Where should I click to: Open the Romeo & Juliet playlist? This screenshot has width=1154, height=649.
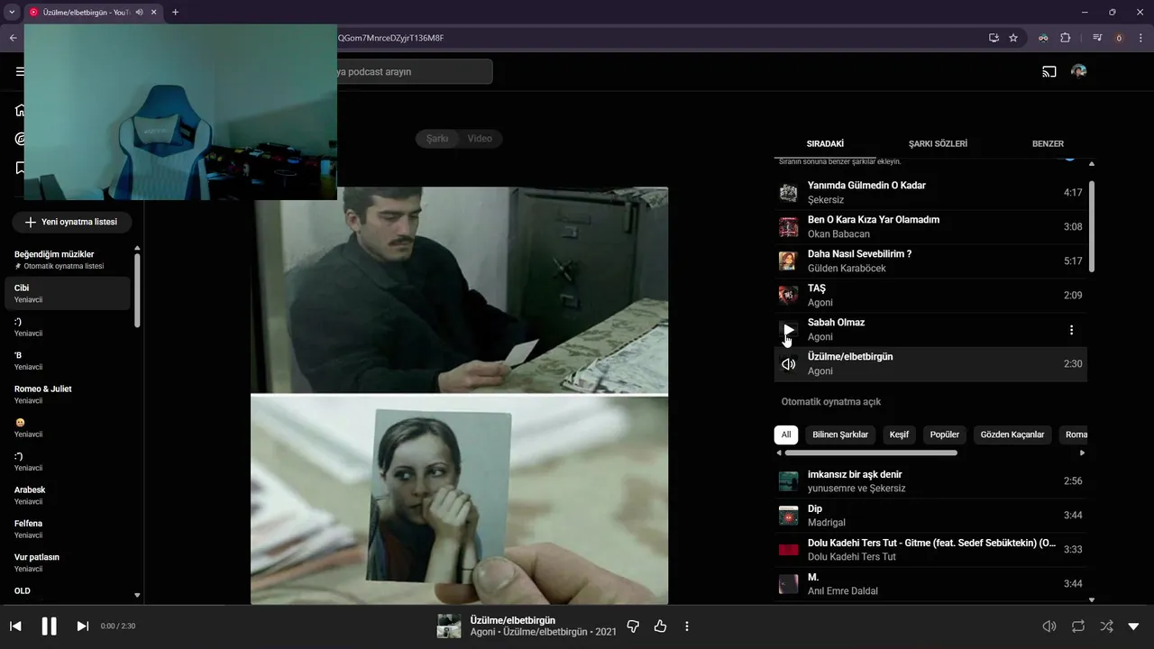(x=68, y=394)
